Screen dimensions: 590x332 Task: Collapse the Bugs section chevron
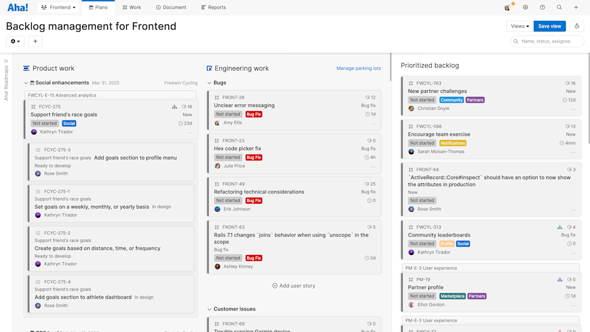tap(209, 82)
